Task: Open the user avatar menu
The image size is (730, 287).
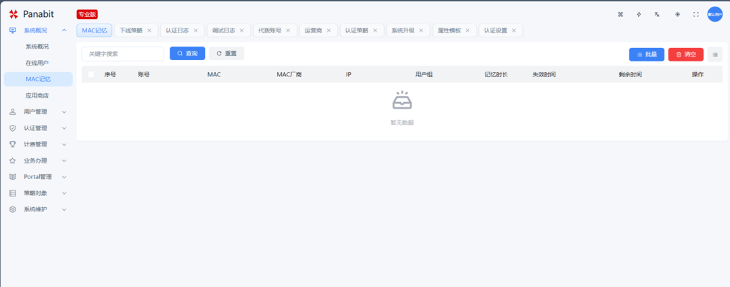Action: pos(714,14)
